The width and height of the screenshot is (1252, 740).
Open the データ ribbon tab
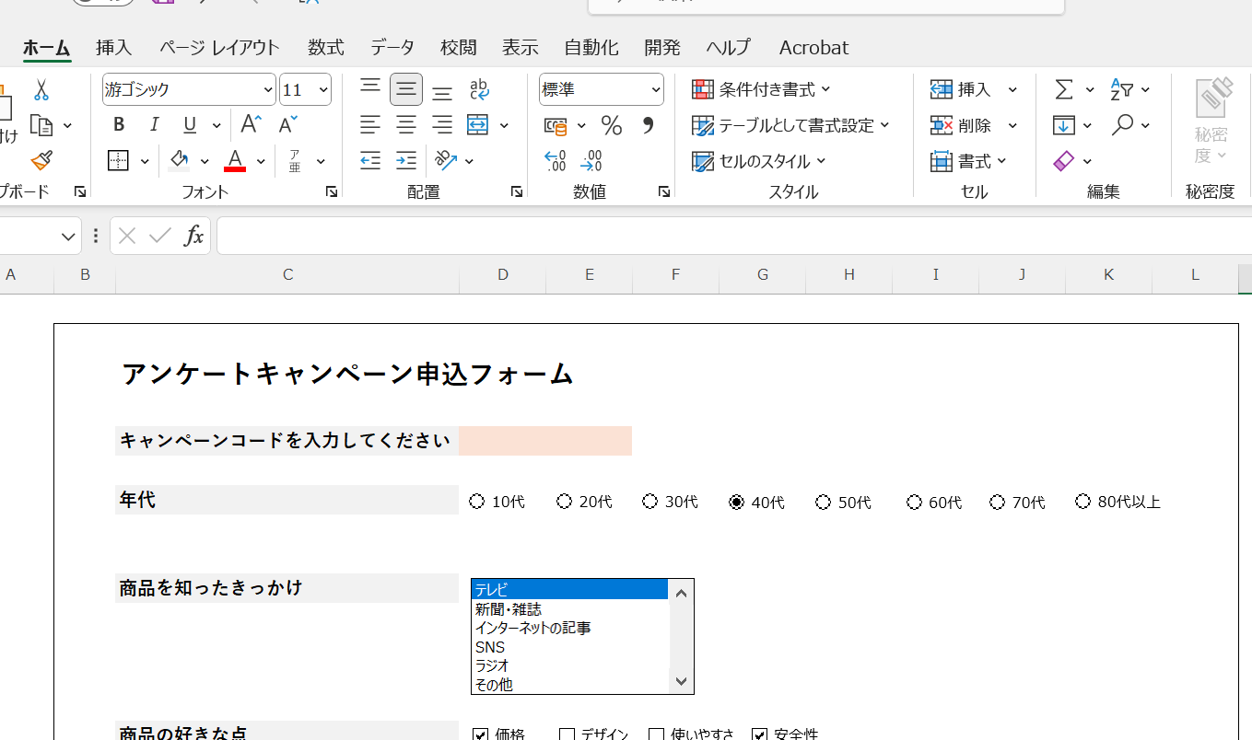point(392,47)
